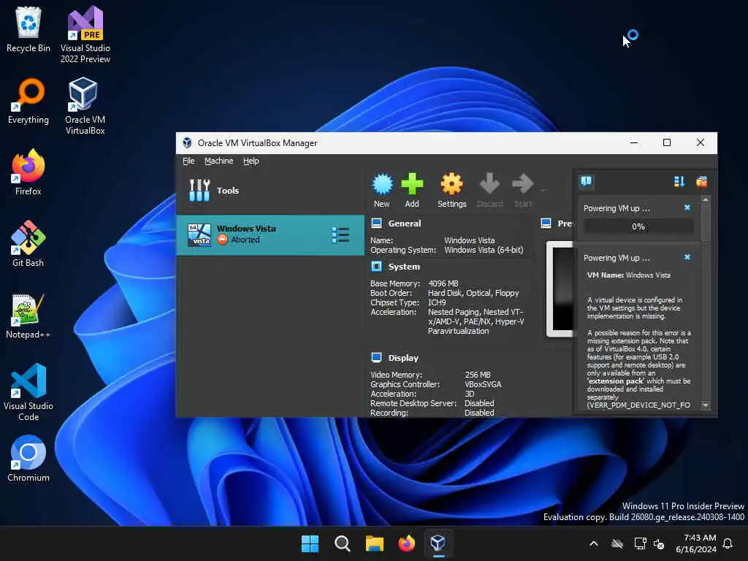The height and width of the screenshot is (561, 748).
Task: Select the Tools item in VirtualBox Manager
Action: point(270,191)
